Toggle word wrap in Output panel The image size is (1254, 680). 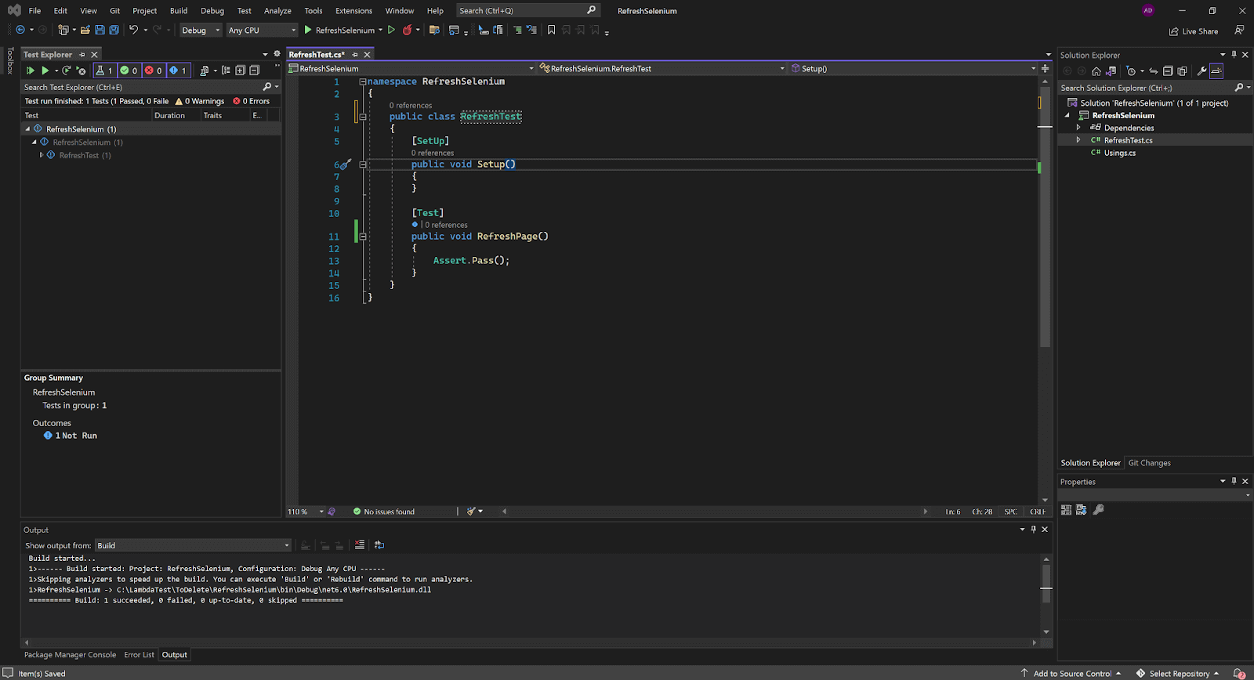pos(379,545)
